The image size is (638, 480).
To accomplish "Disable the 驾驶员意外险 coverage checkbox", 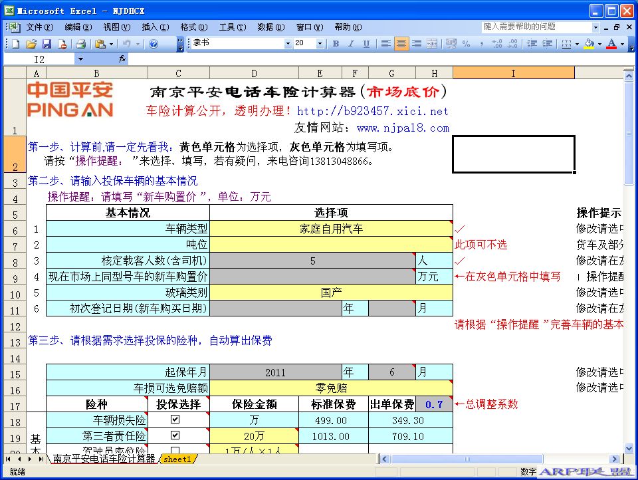I will [x=176, y=451].
